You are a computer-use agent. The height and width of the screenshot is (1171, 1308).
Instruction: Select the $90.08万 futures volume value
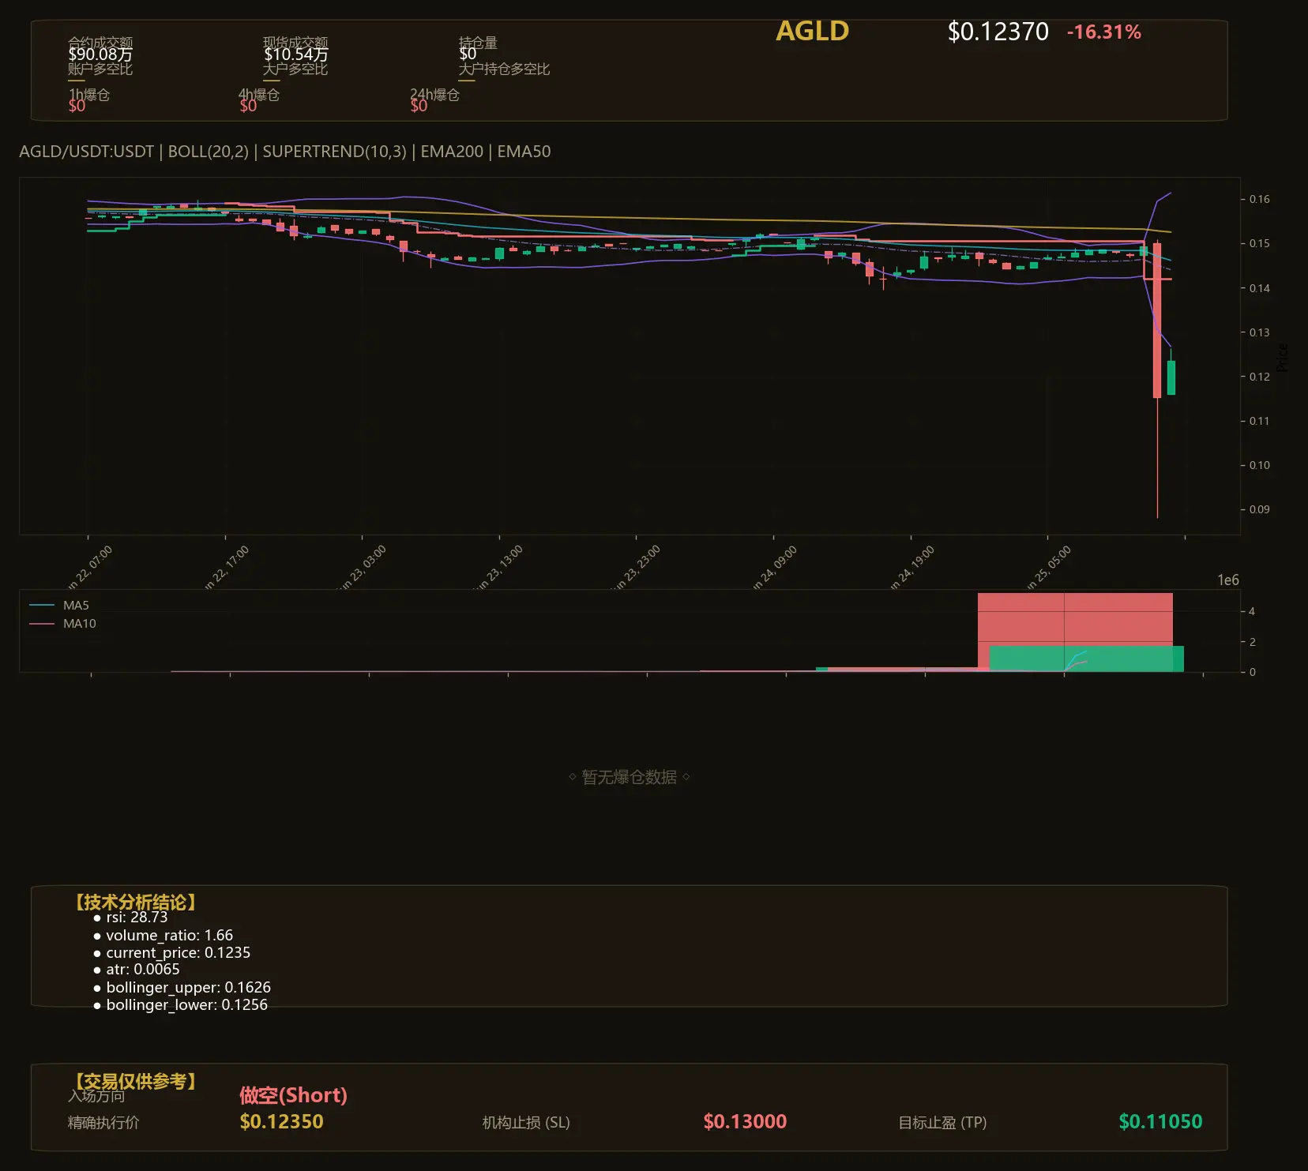pos(100,54)
